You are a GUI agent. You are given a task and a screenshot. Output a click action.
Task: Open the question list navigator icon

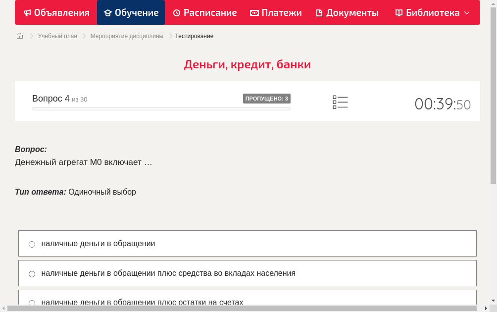pos(340,102)
